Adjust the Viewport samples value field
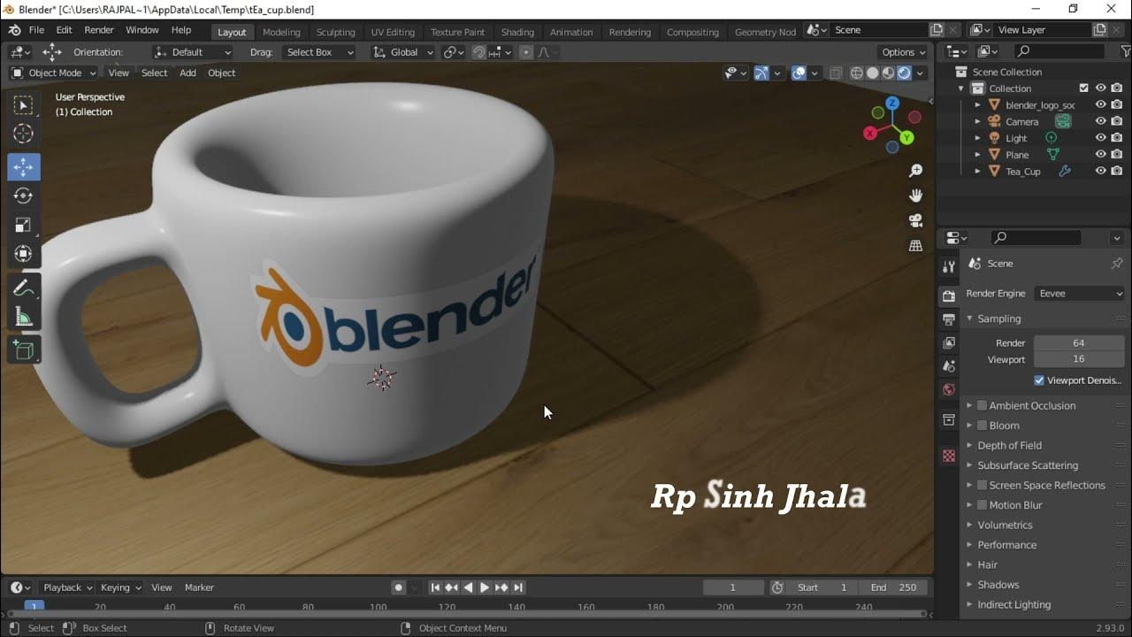 1079,359
